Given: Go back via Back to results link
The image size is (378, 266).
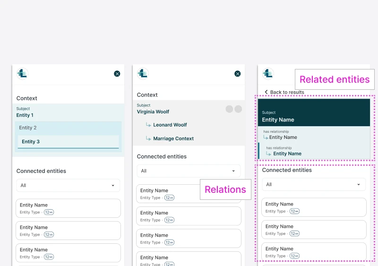Looking at the screenshot, I should (284, 92).
